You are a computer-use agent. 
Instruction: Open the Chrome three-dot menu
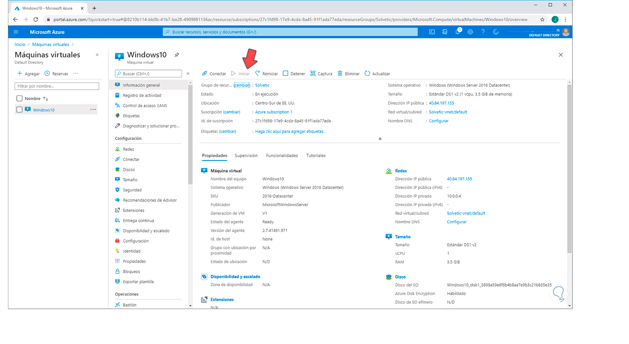coord(565,19)
